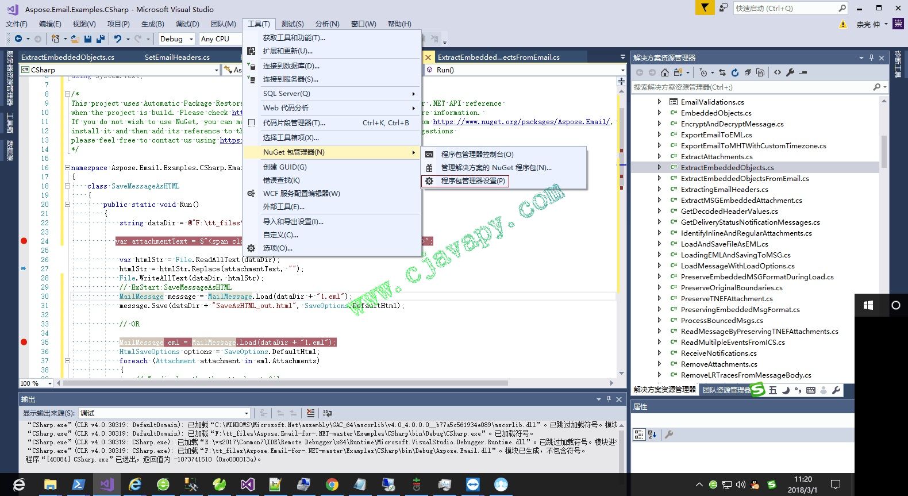
Task: Click the Pending Changes Filter clock icon
Action: pos(703,72)
